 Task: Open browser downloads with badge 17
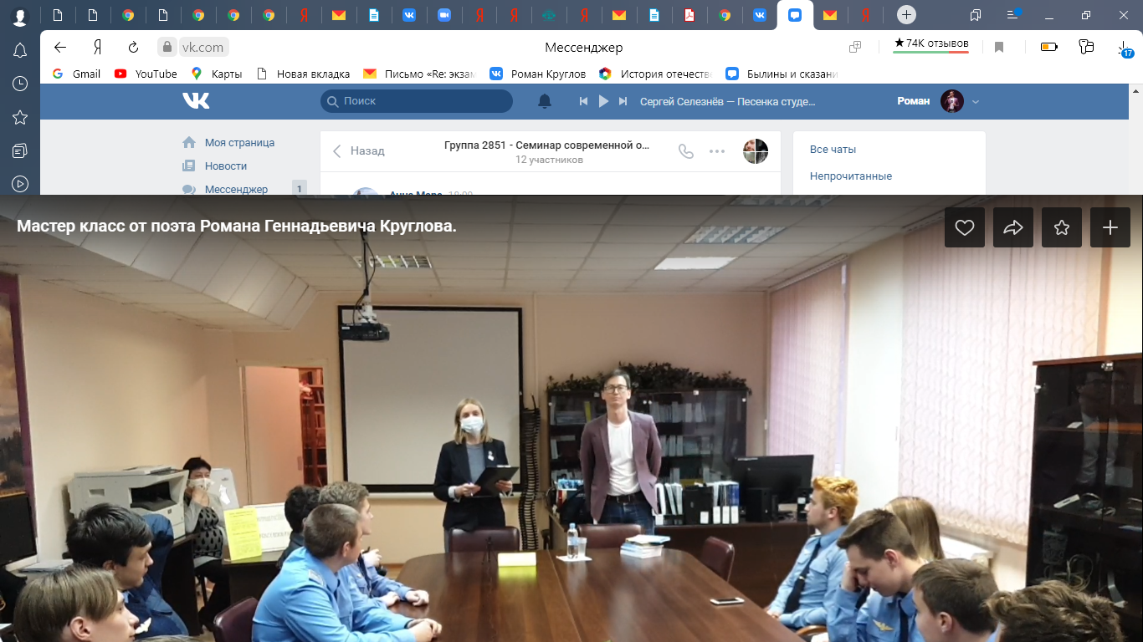tap(1125, 49)
